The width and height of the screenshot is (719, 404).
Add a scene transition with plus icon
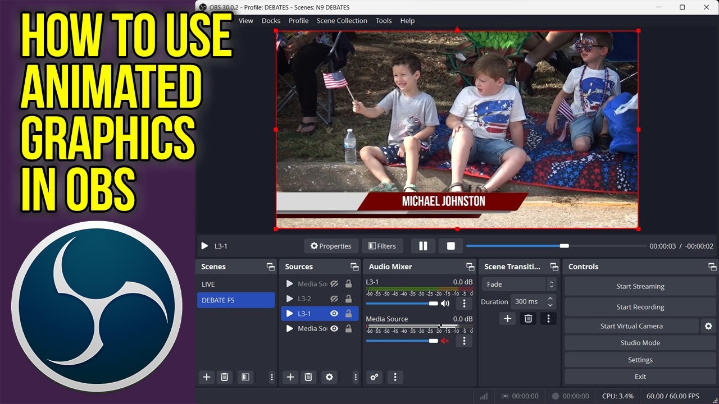tap(507, 319)
